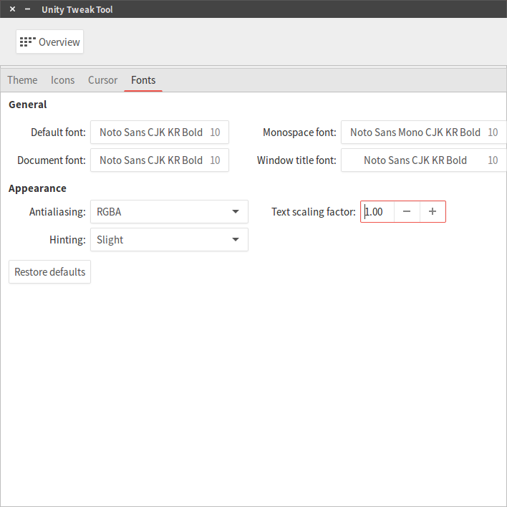
Task: Open the Window title font chooser
Action: point(424,160)
